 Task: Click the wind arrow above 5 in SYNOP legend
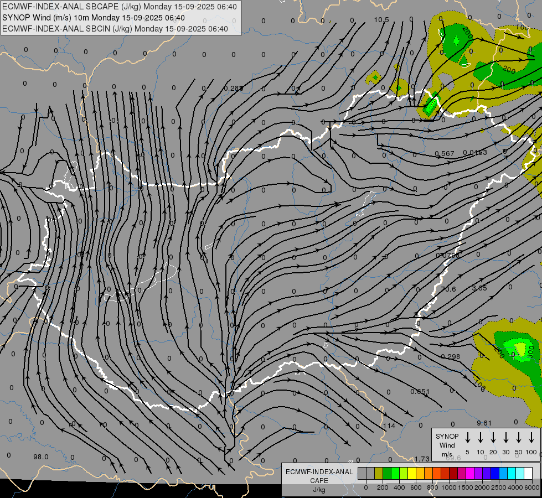click(467, 438)
